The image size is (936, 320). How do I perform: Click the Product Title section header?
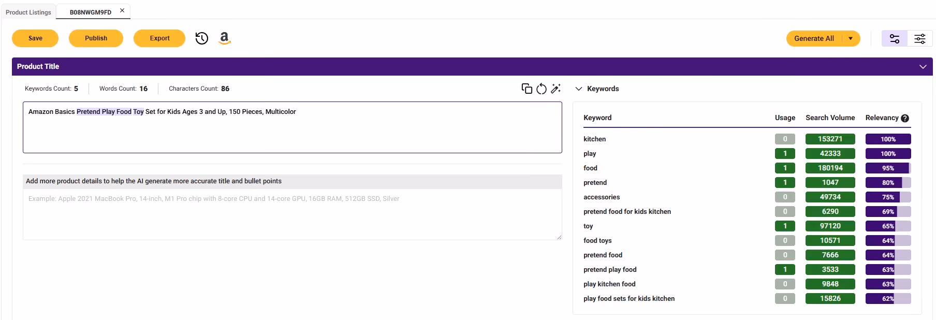coord(472,67)
